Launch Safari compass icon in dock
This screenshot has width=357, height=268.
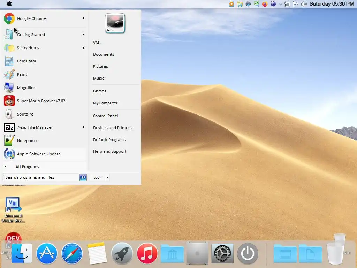click(x=72, y=253)
